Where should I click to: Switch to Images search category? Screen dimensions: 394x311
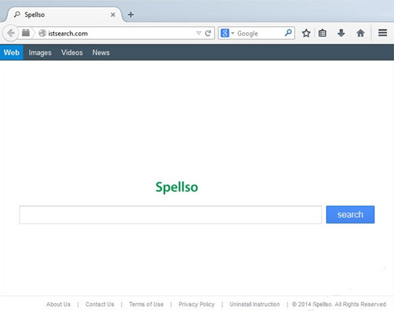(40, 53)
